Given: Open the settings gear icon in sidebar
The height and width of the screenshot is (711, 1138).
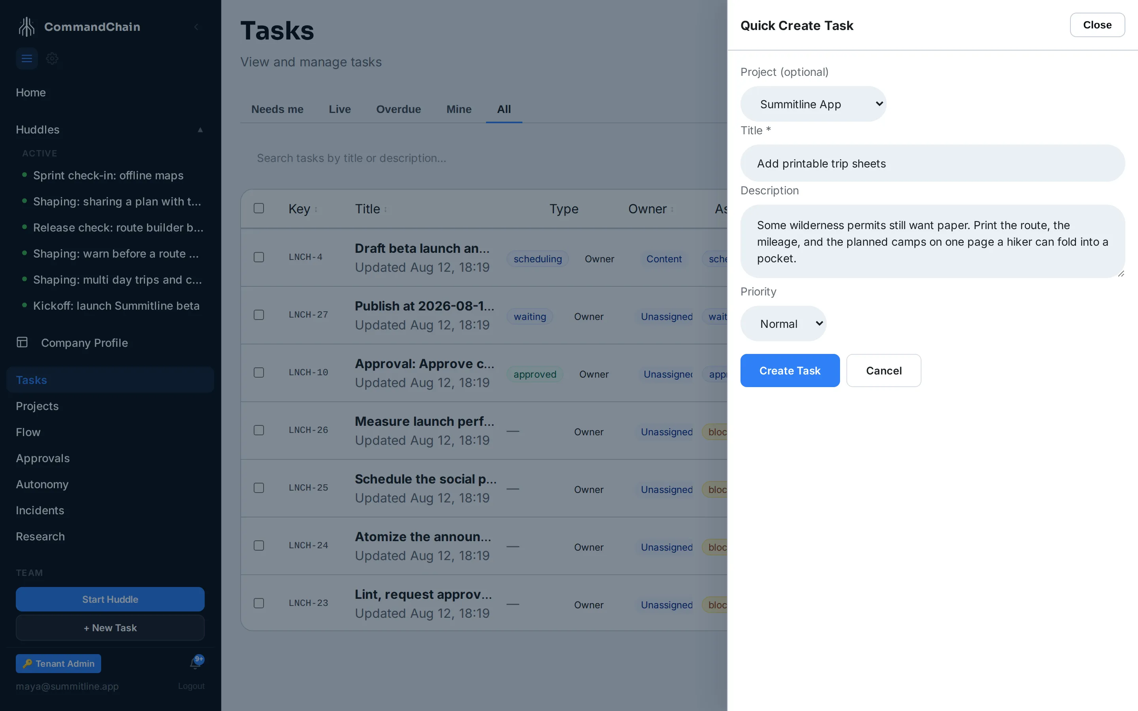Looking at the screenshot, I should coord(52,58).
